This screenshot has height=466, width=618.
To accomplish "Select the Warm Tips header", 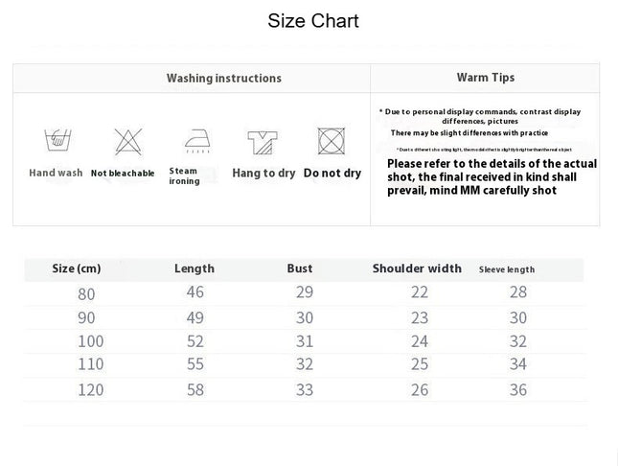I will point(486,78).
